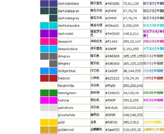Select the color name deepskyblue

pos(68,49)
